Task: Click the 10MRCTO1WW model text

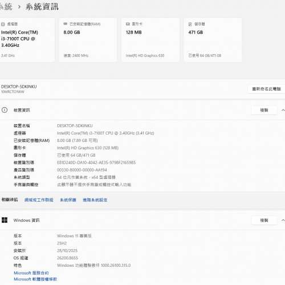Action: coord(13,92)
